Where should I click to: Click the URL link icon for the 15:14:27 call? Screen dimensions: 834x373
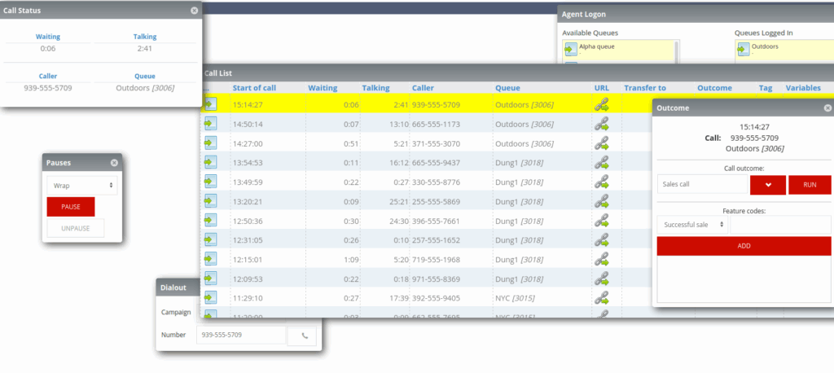click(602, 104)
